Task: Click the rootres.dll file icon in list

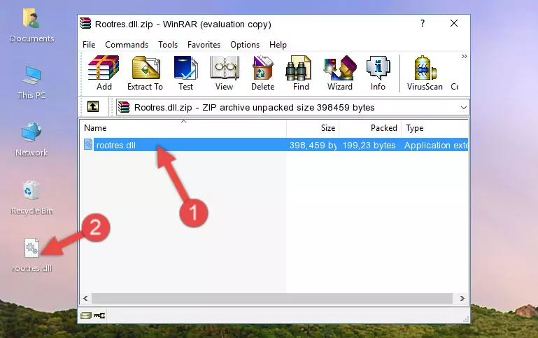Action: pyautogui.click(x=88, y=144)
